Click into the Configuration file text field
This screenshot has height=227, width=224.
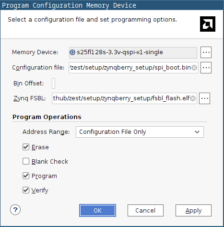pyautogui.click(x=130, y=68)
